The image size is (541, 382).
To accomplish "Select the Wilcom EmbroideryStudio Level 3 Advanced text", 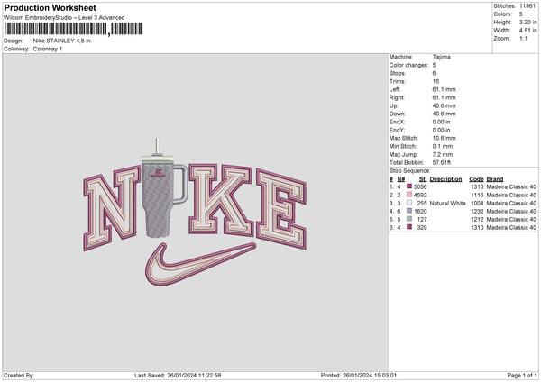I will point(64,18).
